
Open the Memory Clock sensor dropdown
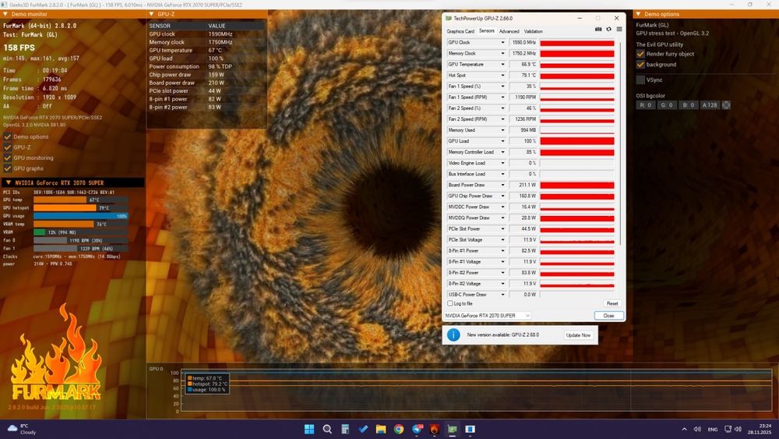pyautogui.click(x=502, y=54)
